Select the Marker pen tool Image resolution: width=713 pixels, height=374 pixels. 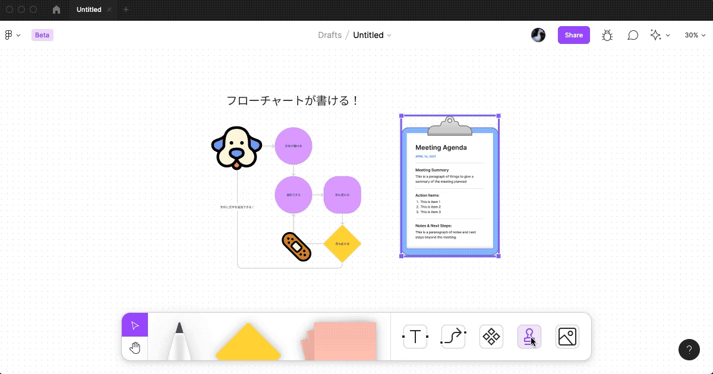[178, 341]
